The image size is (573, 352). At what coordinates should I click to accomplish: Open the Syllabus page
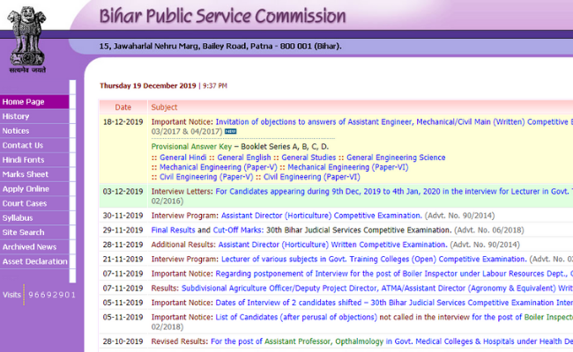[x=18, y=217]
